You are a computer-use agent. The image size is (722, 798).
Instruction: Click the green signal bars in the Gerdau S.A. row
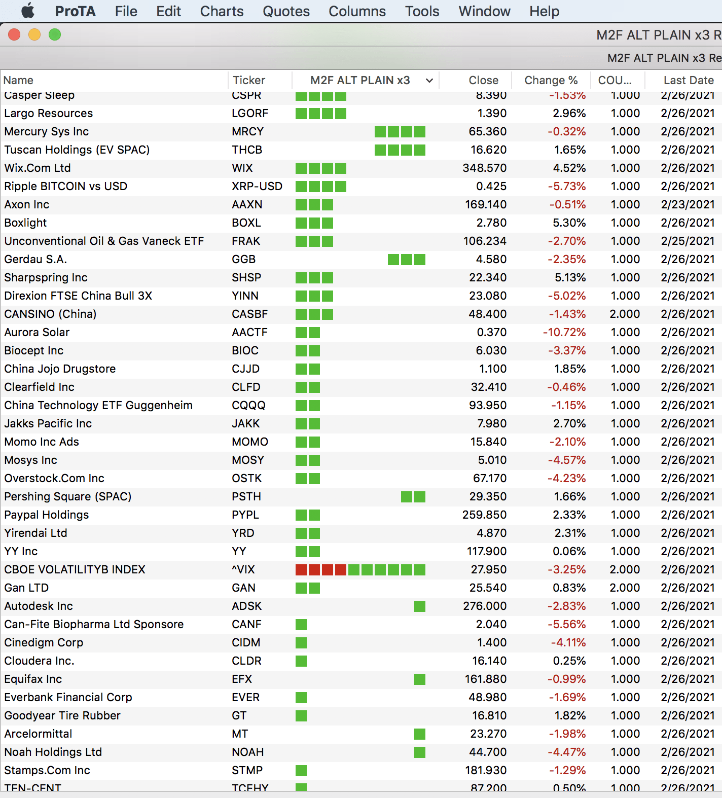[407, 260]
